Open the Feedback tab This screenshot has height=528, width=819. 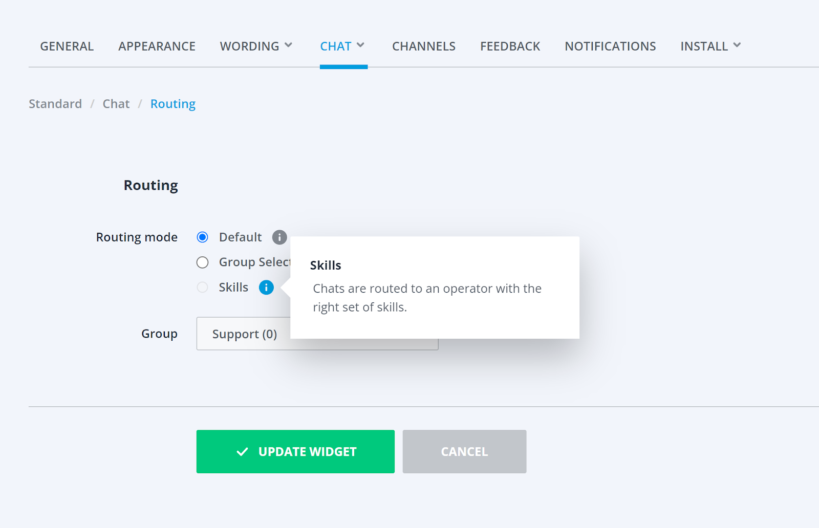(510, 47)
